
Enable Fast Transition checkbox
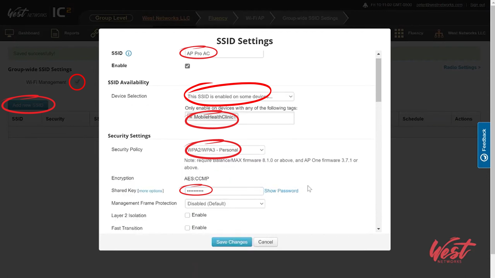tap(187, 228)
